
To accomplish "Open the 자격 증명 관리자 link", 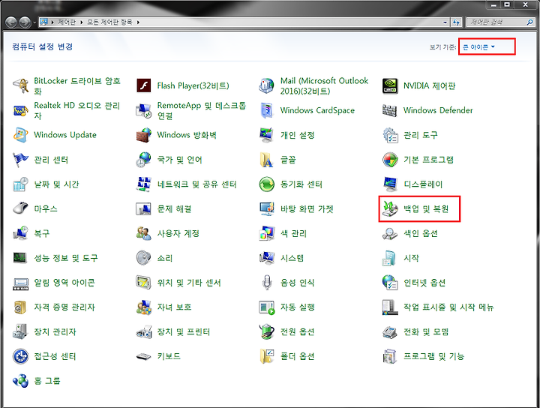I will click(64, 307).
